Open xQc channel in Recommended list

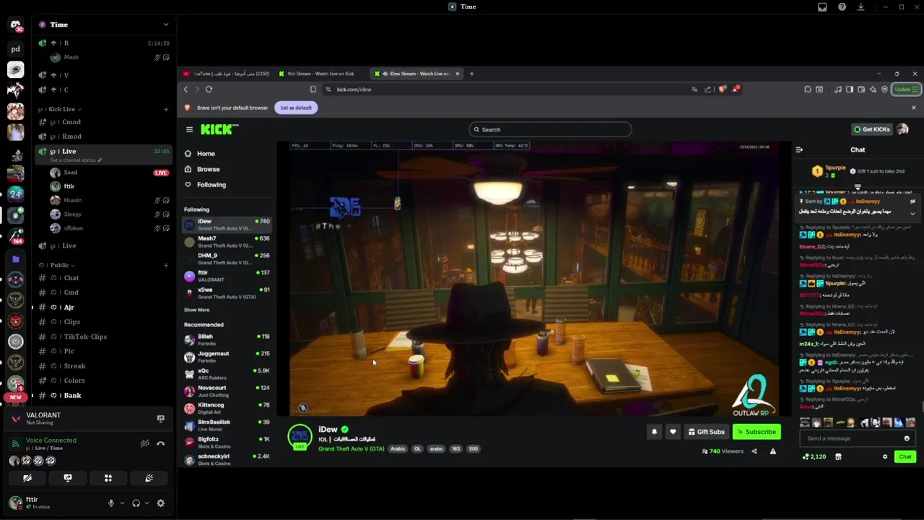click(x=227, y=374)
